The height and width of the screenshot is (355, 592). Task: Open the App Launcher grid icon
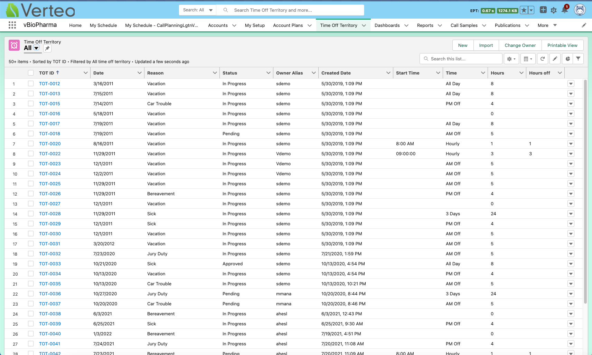[12, 25]
